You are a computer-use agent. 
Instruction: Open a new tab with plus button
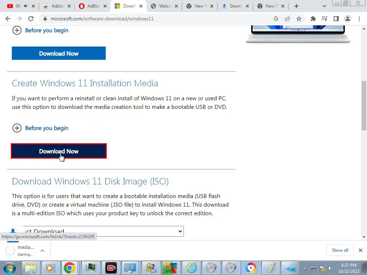click(x=296, y=6)
